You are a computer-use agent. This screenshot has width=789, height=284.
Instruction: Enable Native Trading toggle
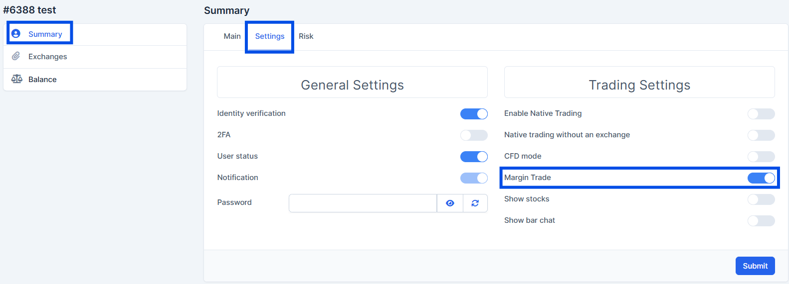761,114
